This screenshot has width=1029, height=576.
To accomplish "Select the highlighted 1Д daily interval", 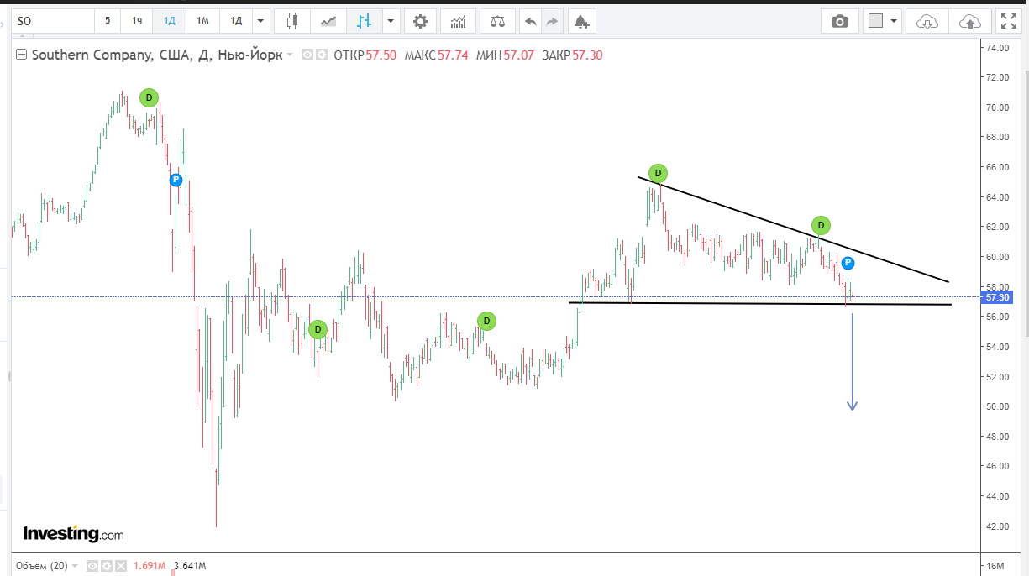I will pyautogui.click(x=170, y=20).
